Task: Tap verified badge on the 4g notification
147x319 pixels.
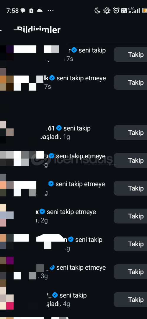Action: point(55,295)
